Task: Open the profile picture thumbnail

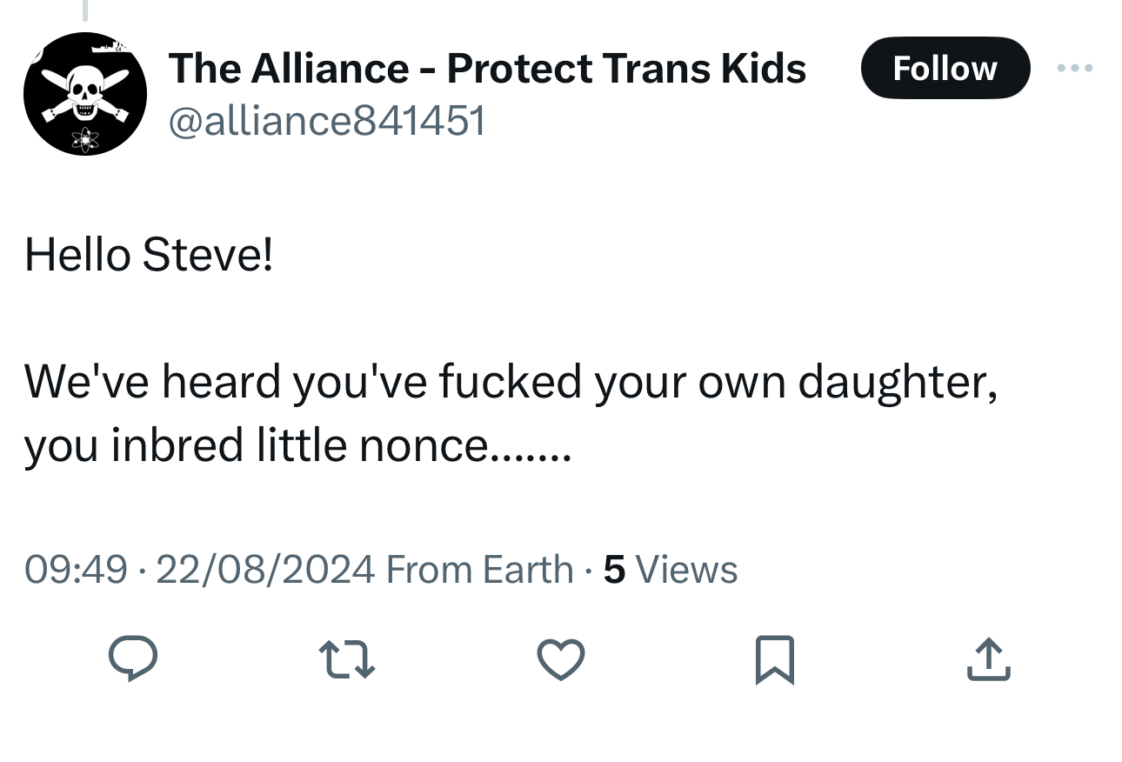Action: (x=84, y=94)
